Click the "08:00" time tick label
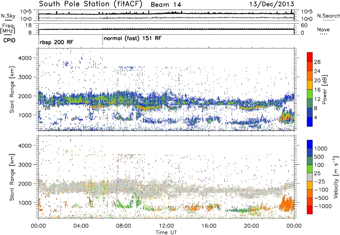 (123, 226)
